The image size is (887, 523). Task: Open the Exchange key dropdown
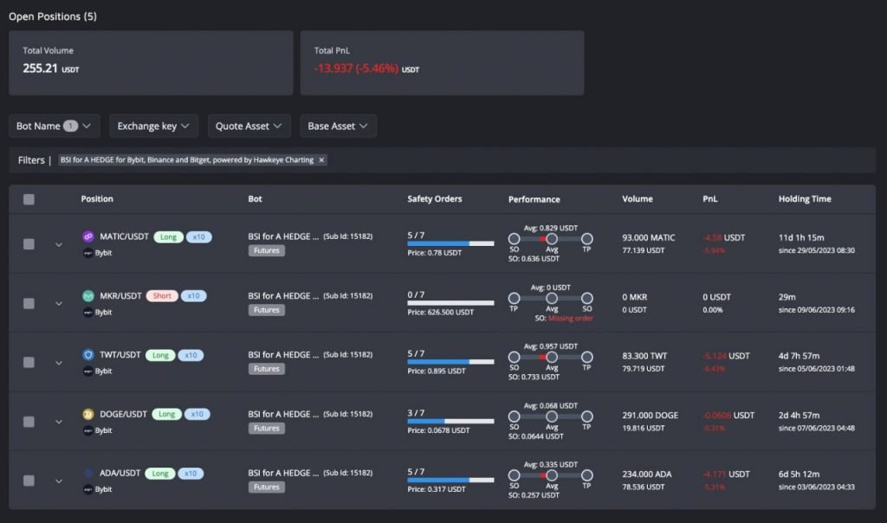[153, 126]
